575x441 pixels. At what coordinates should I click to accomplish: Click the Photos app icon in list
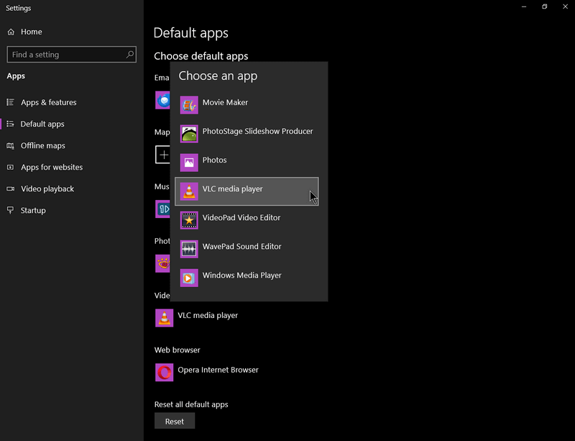click(189, 163)
